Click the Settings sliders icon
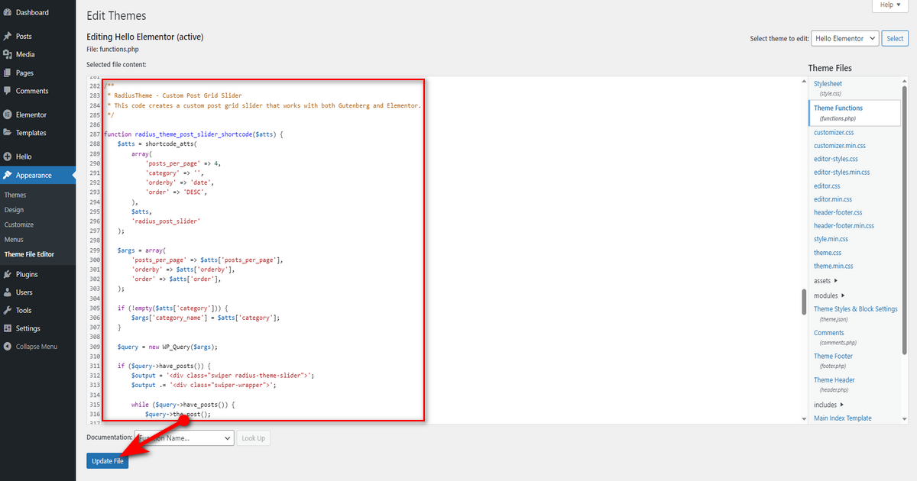This screenshot has width=917, height=481. pyautogui.click(x=8, y=328)
